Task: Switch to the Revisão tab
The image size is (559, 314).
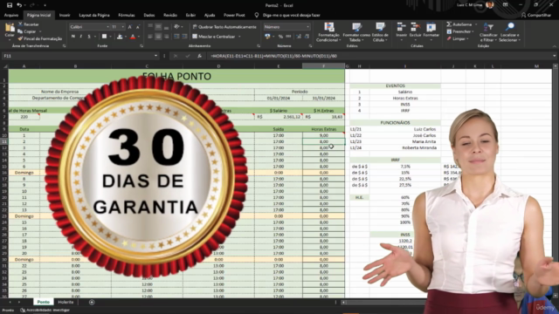Action: coord(170,15)
